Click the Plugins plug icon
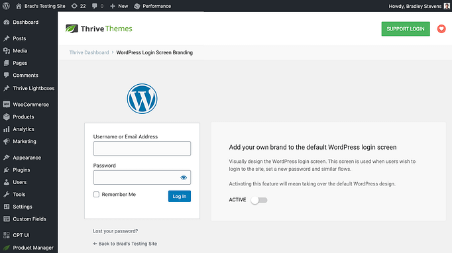452x253 pixels. [x=7, y=170]
